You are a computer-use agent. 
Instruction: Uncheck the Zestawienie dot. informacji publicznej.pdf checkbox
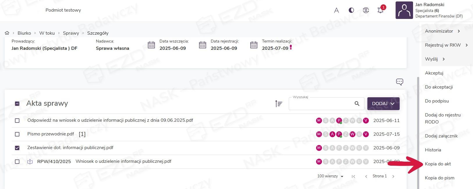coord(17,148)
